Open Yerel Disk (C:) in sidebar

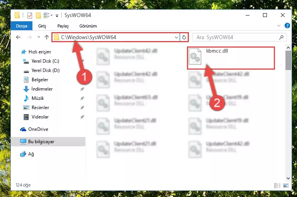(45, 61)
